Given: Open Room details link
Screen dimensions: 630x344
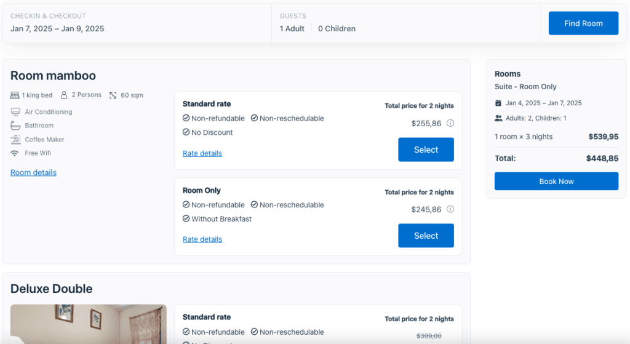Looking at the screenshot, I should (33, 173).
